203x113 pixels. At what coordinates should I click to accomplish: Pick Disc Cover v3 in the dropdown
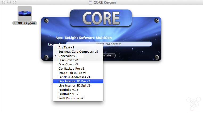(68, 64)
